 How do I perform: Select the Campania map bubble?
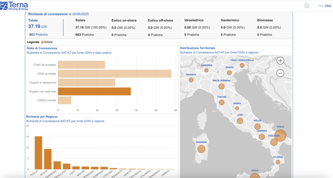tap(262, 137)
